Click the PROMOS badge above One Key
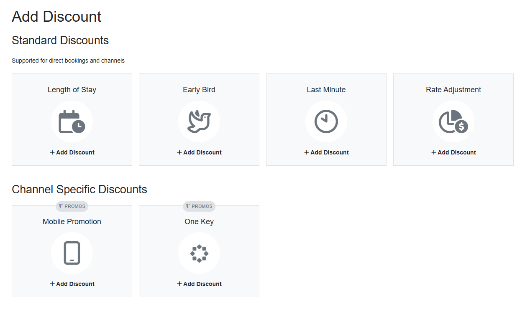The height and width of the screenshot is (311, 530). [199, 206]
